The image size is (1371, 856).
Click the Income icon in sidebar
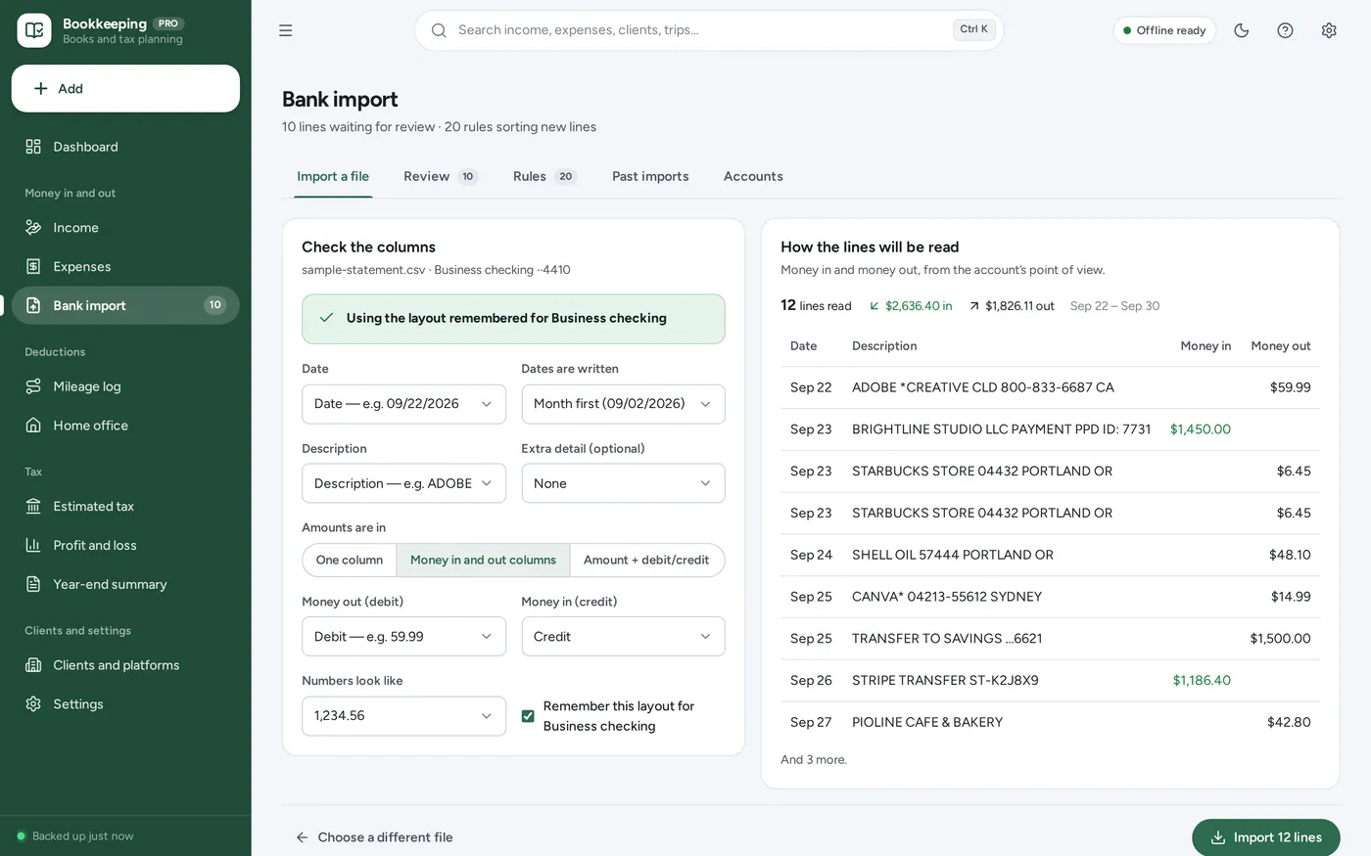(33, 228)
